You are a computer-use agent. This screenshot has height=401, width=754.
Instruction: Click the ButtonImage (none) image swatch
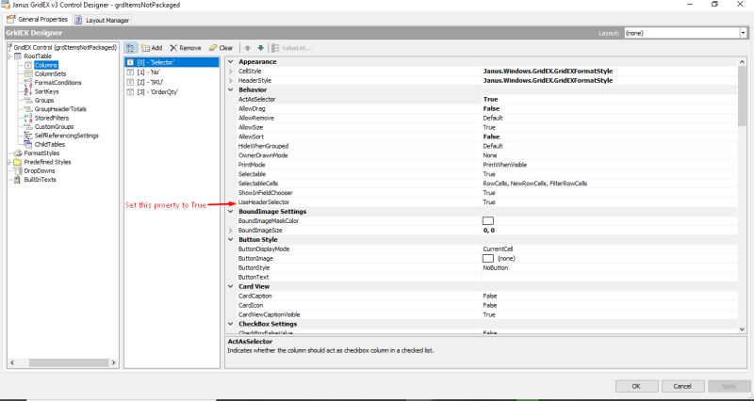click(488, 258)
